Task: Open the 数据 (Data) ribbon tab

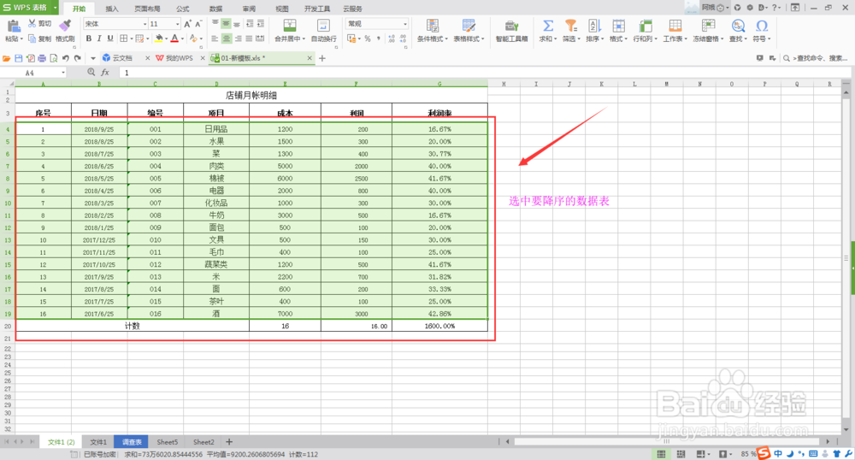Action: [216, 9]
